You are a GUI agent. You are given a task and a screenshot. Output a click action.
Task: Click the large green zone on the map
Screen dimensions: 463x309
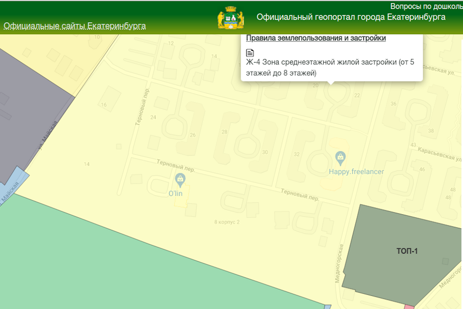(126, 262)
